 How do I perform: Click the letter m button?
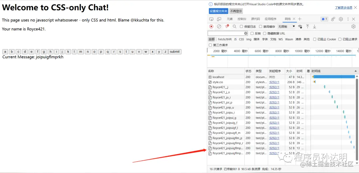(80, 52)
